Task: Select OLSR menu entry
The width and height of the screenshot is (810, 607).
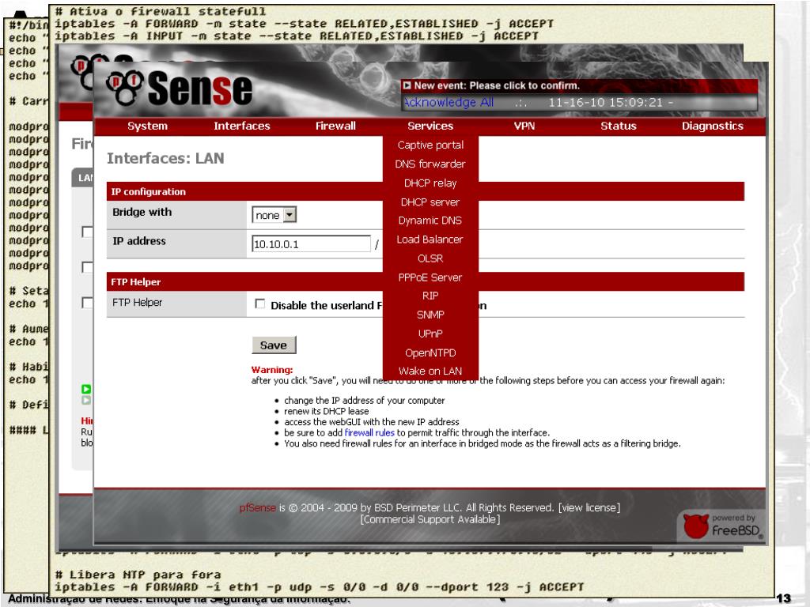Action: coord(430,258)
